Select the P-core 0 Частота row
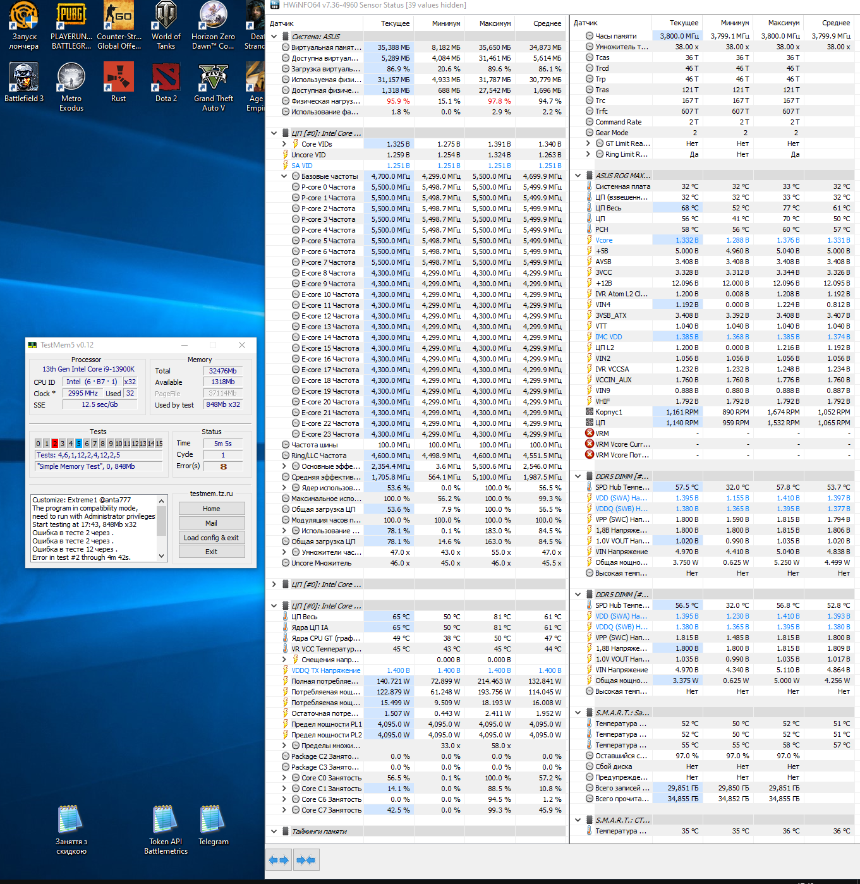 (x=416, y=187)
